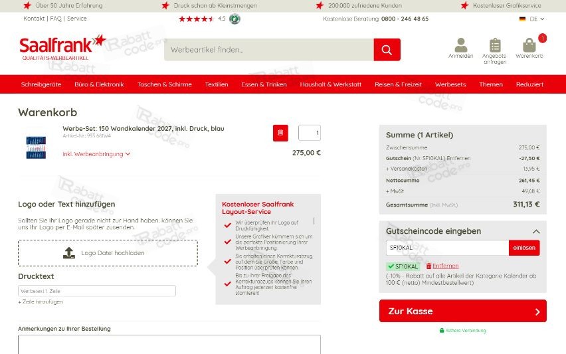Open the Taschen & Schirme menu
566x354 pixels.
pos(165,84)
